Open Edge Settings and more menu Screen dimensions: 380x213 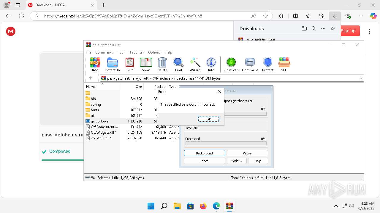point(361,16)
